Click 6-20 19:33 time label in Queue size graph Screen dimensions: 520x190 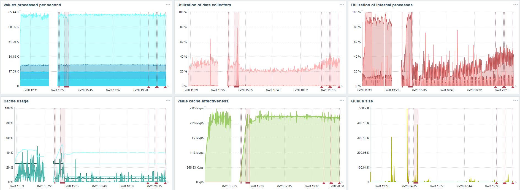point(492,186)
